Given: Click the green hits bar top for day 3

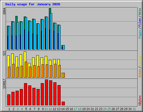Looking at the screenshot, I should coord(16,19).
